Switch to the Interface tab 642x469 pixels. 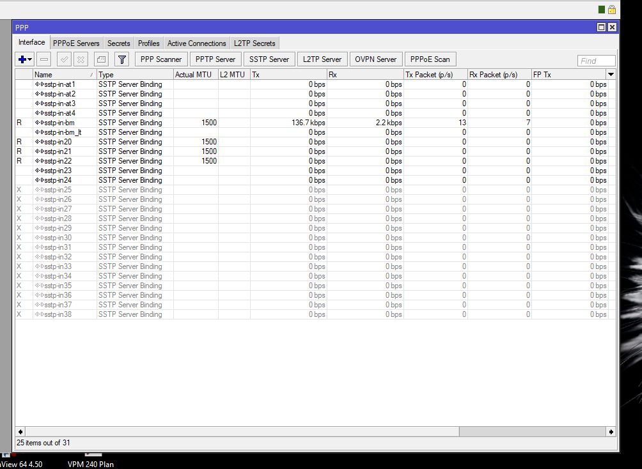click(x=31, y=43)
